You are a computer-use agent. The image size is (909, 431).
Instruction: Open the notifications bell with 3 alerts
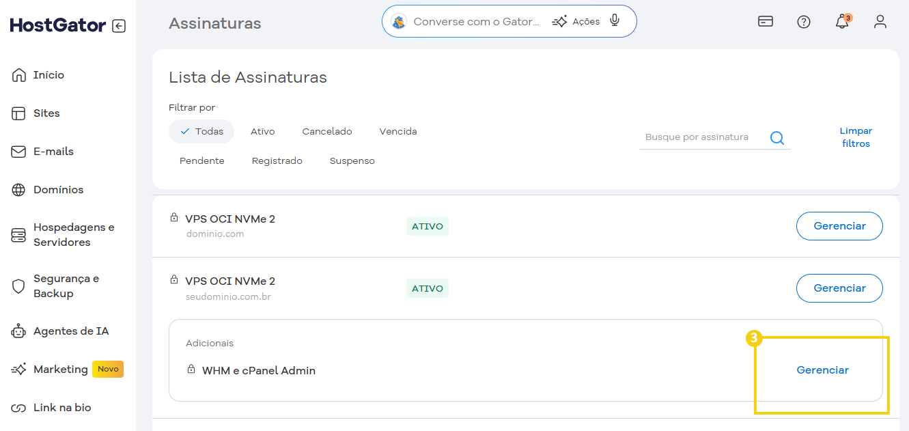(x=841, y=21)
